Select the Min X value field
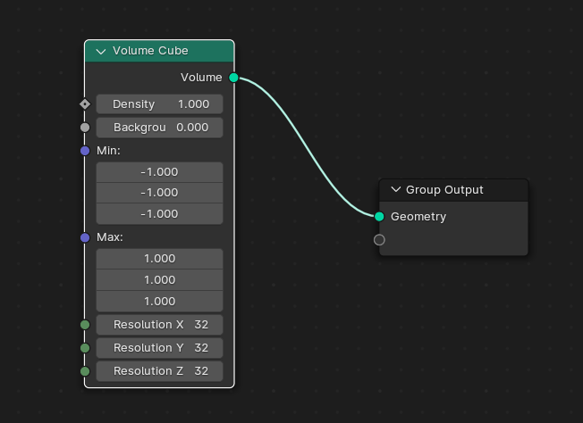 pos(159,172)
